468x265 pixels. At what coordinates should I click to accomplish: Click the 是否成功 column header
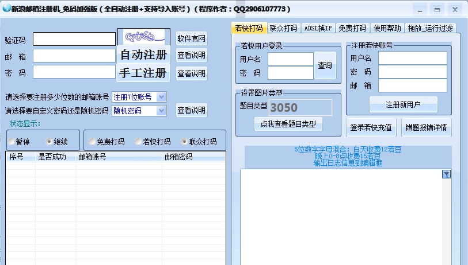point(55,157)
